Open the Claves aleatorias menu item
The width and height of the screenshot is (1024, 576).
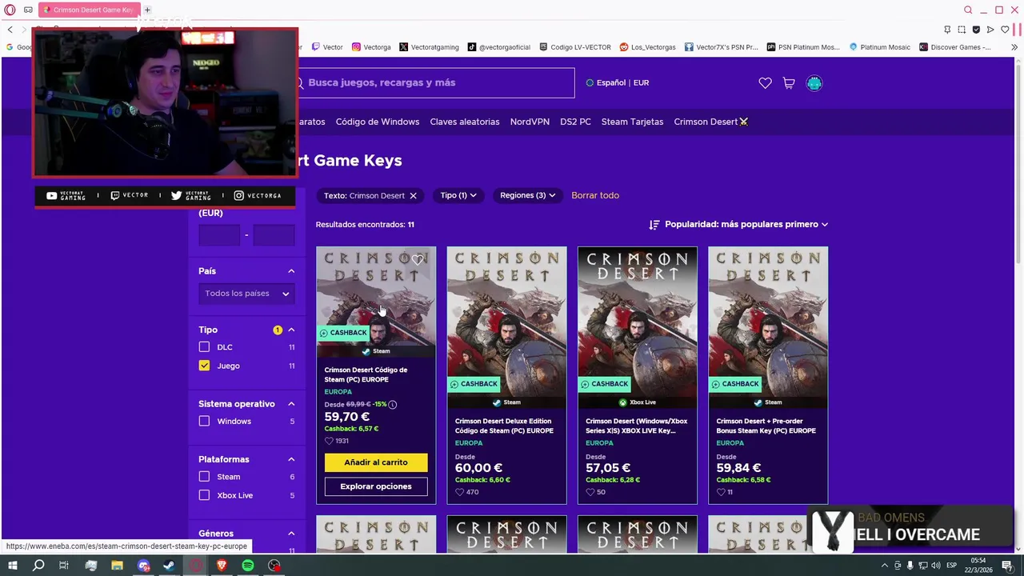[x=465, y=122]
